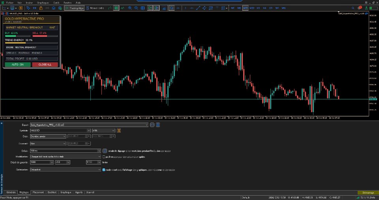Screen dimensions: 379x200
Task: Take a chart screenshot with camera icon
Action: (164, 8)
